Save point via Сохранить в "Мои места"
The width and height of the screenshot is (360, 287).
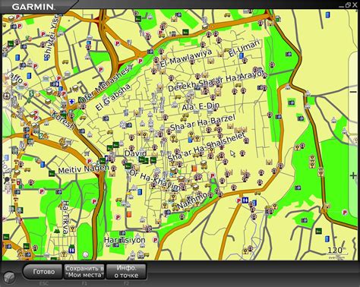coord(84,272)
